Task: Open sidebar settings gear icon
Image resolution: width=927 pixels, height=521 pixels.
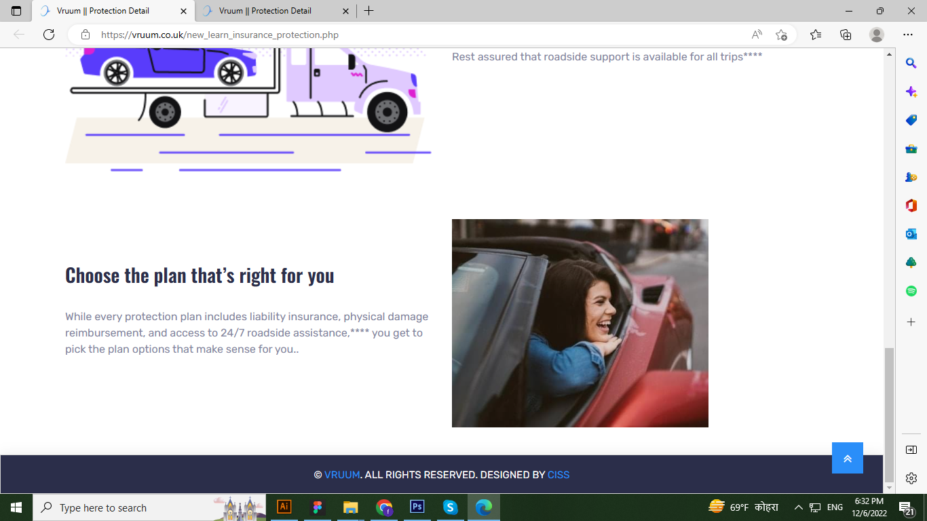Action: point(911,478)
